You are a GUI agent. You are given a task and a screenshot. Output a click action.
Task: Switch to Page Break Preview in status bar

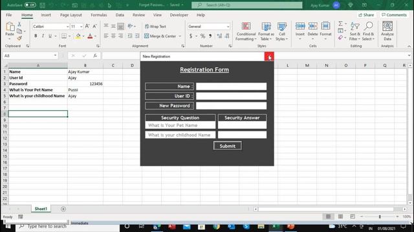click(353, 217)
